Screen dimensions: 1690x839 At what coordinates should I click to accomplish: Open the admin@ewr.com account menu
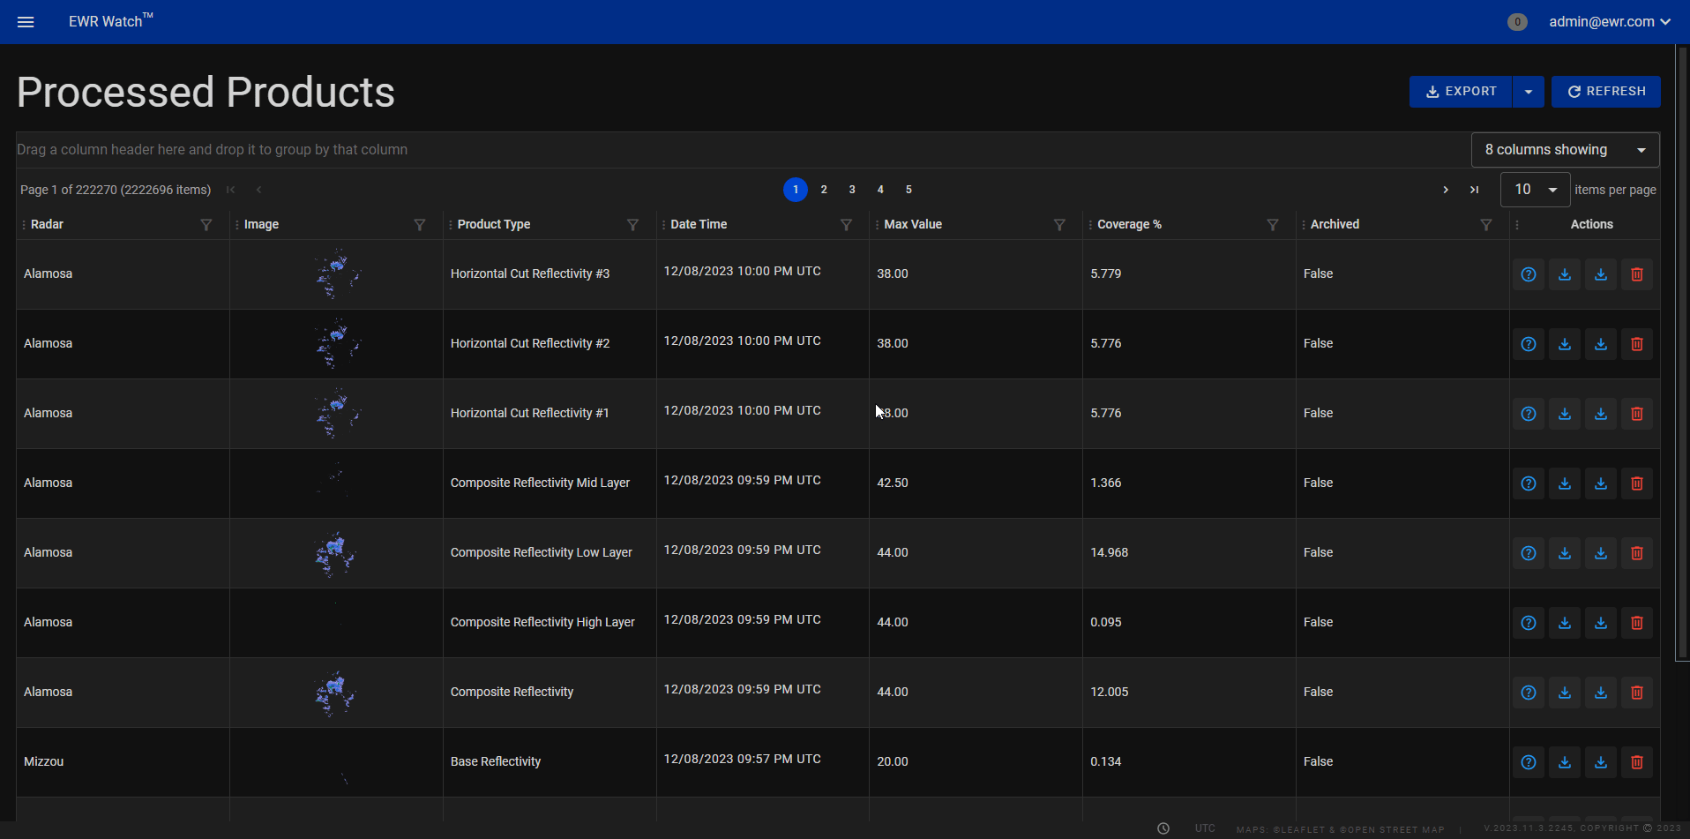coord(1610,22)
